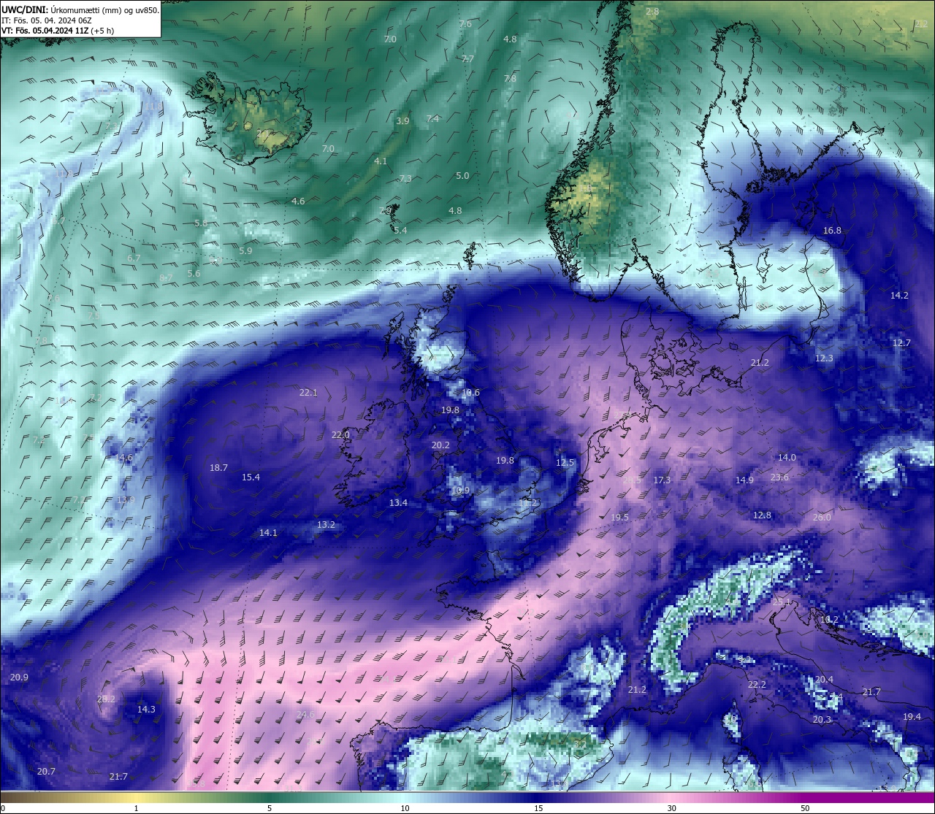The image size is (935, 814).
Task: Click the 14.9 value in central Europe
Action: click(744, 480)
